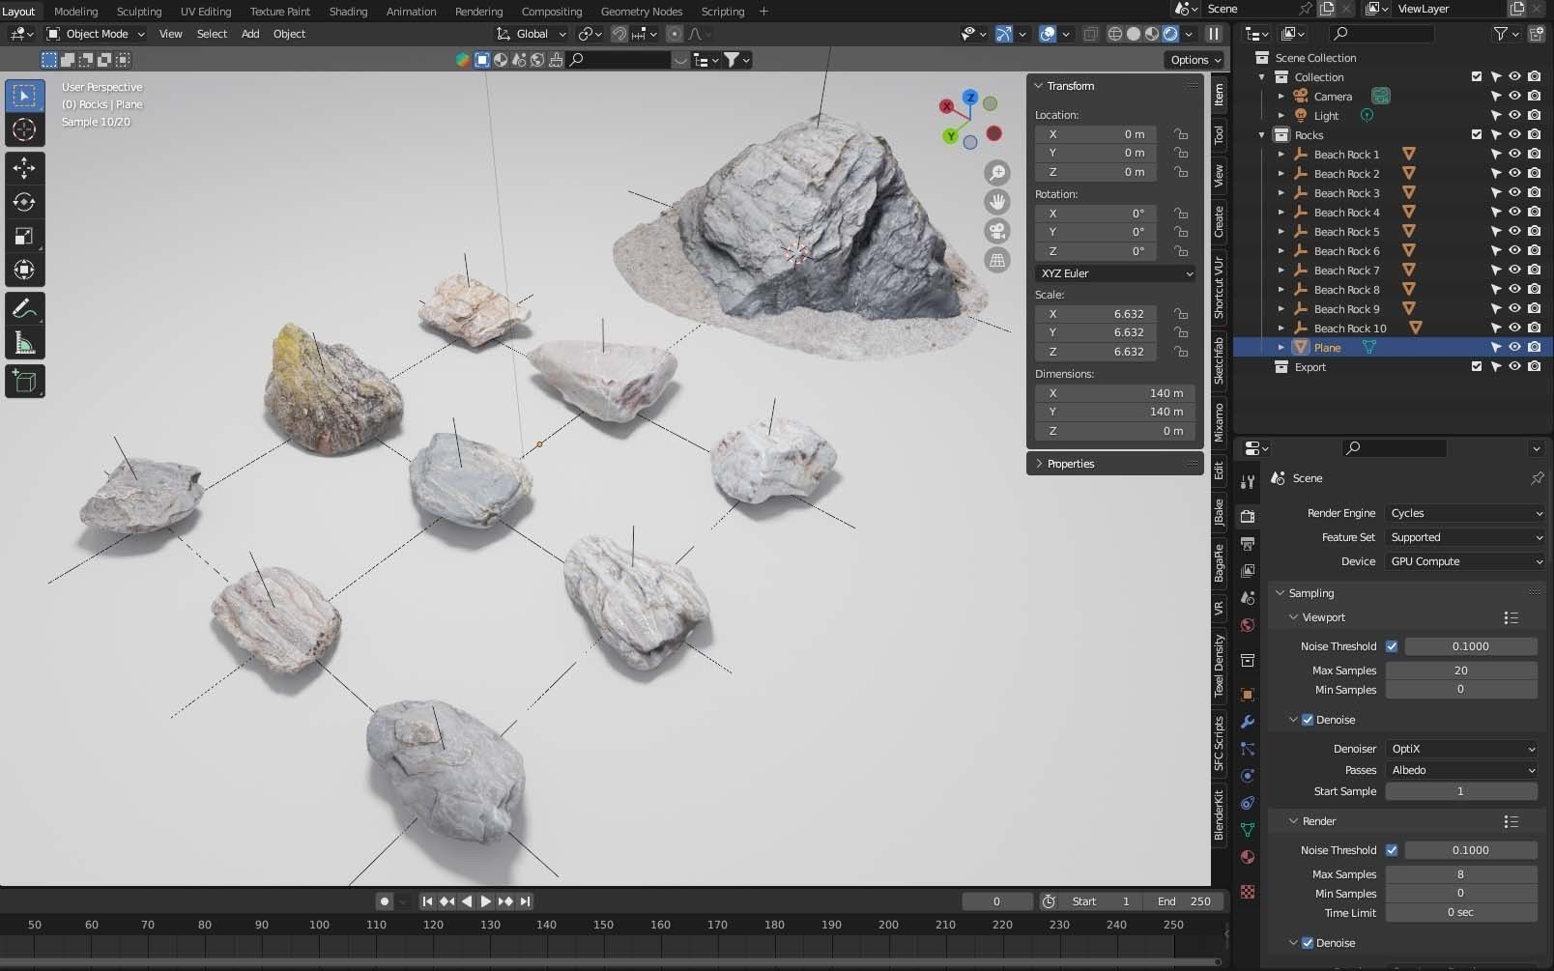Expand Beach Rock 3 in outliner
Screen dimensions: 1554x971
(x=1281, y=192)
